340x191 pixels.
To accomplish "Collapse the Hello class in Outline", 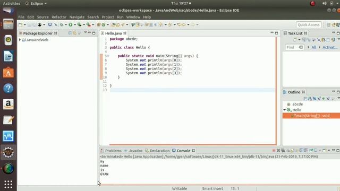I will coord(285,110).
